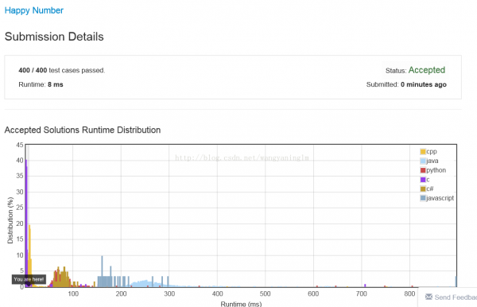Click the '400 / 400 test cases passed' text

pyautogui.click(x=62, y=70)
